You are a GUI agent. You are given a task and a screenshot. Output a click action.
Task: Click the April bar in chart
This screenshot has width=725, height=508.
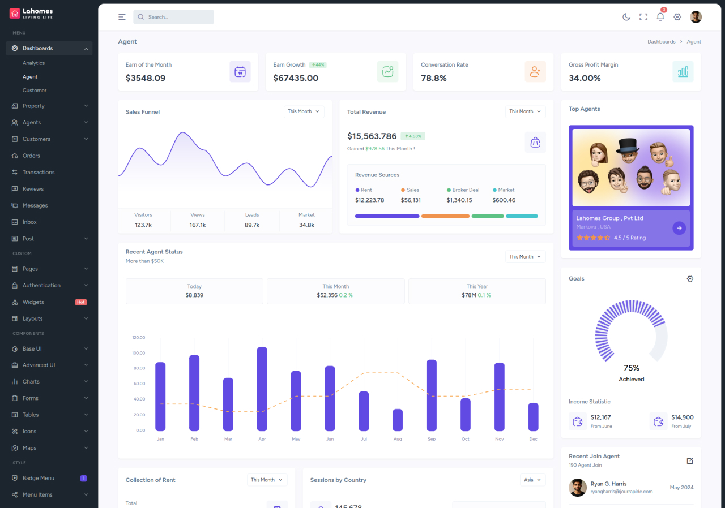coord(262,389)
